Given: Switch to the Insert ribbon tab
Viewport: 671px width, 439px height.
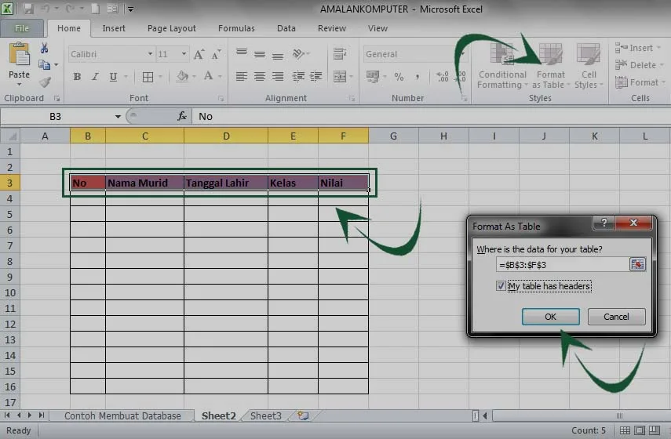Looking at the screenshot, I should [114, 28].
